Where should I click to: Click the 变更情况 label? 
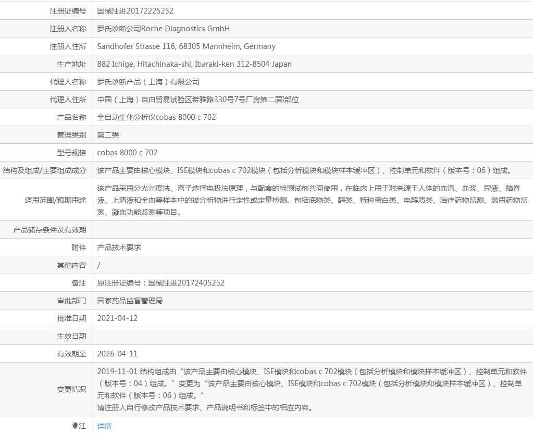[x=72, y=389]
